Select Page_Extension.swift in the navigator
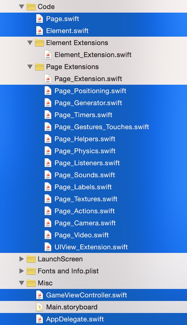The height and width of the screenshot is (325, 187). (x=88, y=79)
